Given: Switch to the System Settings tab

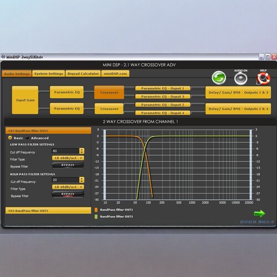Looking at the screenshot, I should [49, 74].
